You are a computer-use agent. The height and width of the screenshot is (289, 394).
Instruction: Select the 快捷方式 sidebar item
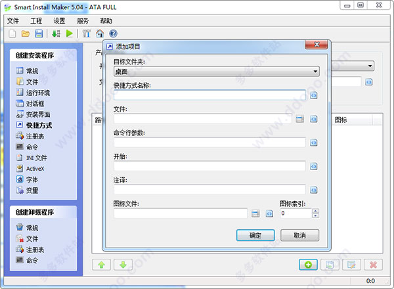pos(34,125)
